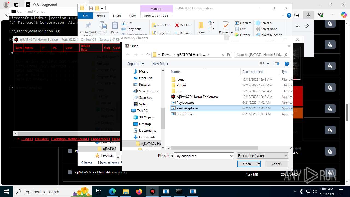Select OneDrive in the navigation tree
This screenshot has width=350, height=197.
click(x=146, y=78)
